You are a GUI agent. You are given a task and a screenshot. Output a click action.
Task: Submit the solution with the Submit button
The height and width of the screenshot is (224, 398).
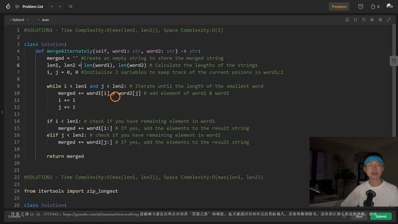[381, 217]
